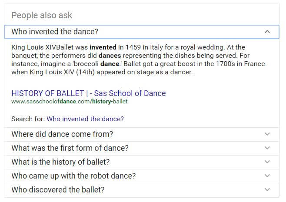Image resolution: width=286 pixels, height=202 pixels.
Task: Click the bold word 'invented' in answer snippet
Action: click(103, 47)
